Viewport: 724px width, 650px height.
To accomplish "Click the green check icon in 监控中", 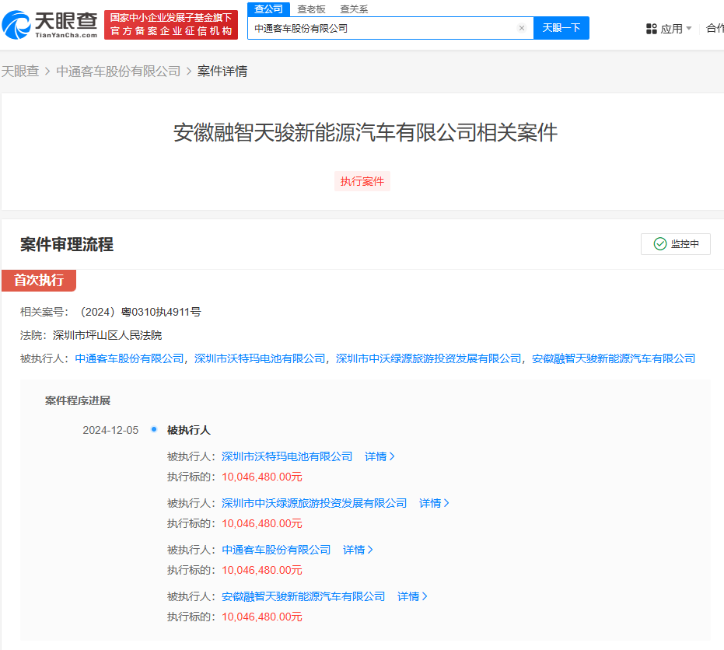I will point(659,244).
